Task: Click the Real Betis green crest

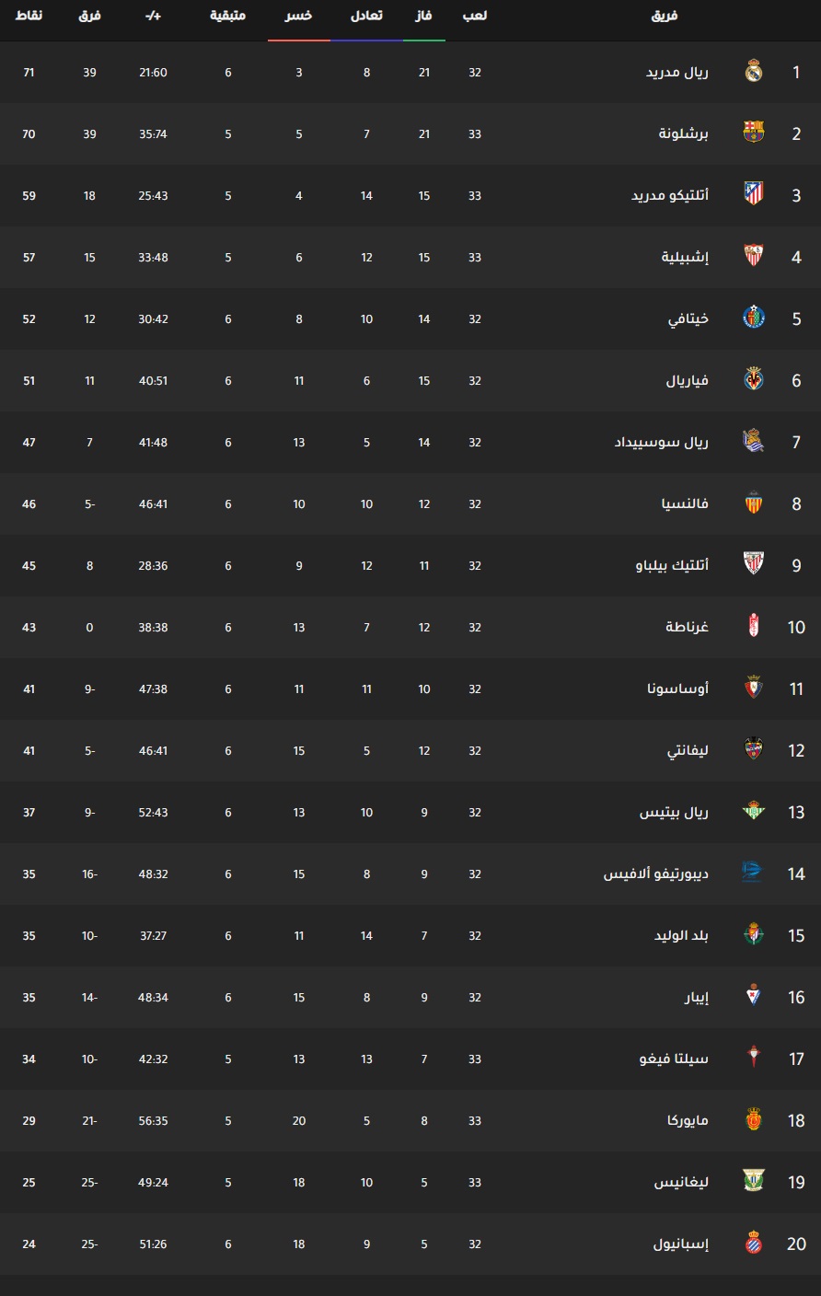Action: (754, 812)
